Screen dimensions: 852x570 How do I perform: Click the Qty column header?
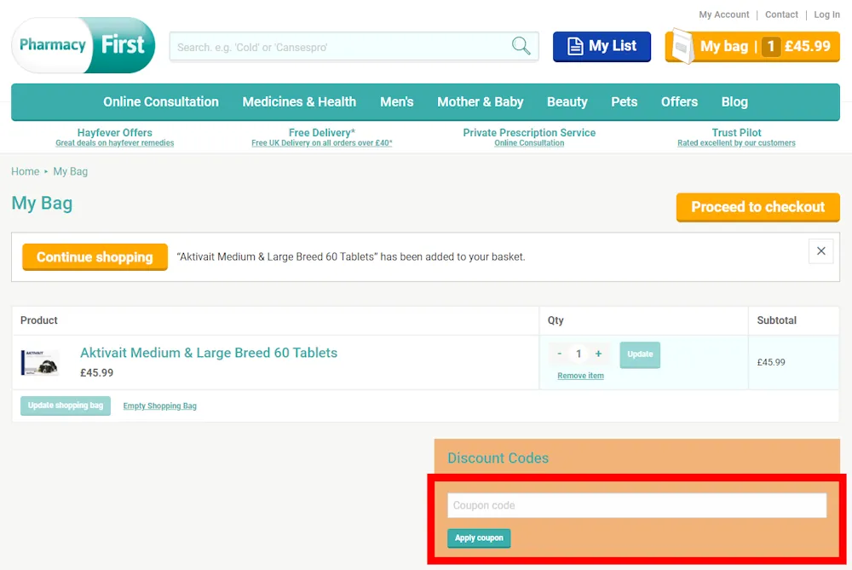556,320
